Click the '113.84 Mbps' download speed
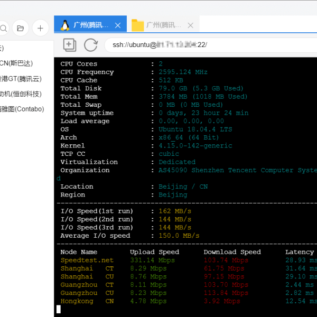This screenshot has height=317, width=317. (x=226, y=293)
